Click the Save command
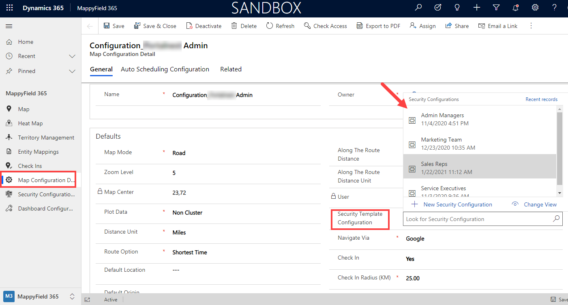 point(114,26)
